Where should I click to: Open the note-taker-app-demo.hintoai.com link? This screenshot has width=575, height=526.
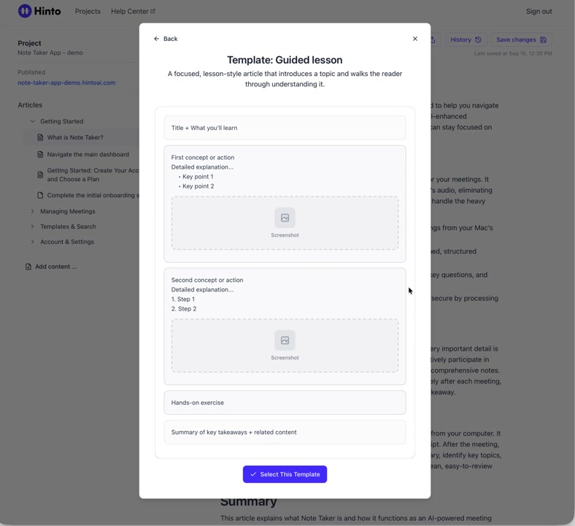66,83
